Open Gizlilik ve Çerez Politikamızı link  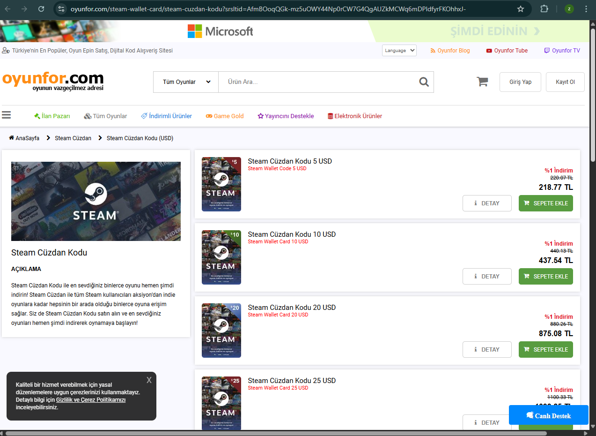click(91, 400)
